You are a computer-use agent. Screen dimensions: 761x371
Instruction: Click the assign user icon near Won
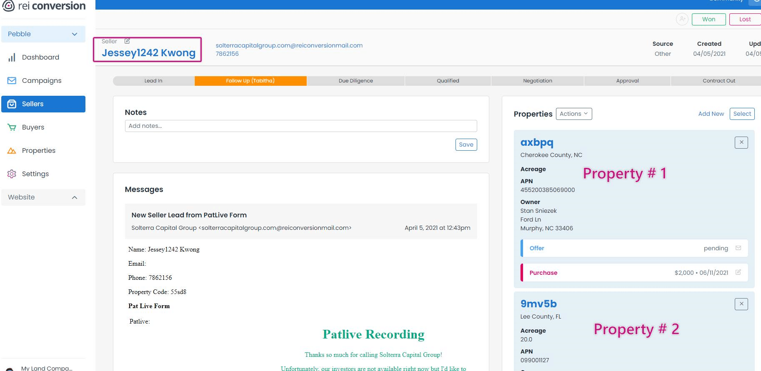point(682,19)
